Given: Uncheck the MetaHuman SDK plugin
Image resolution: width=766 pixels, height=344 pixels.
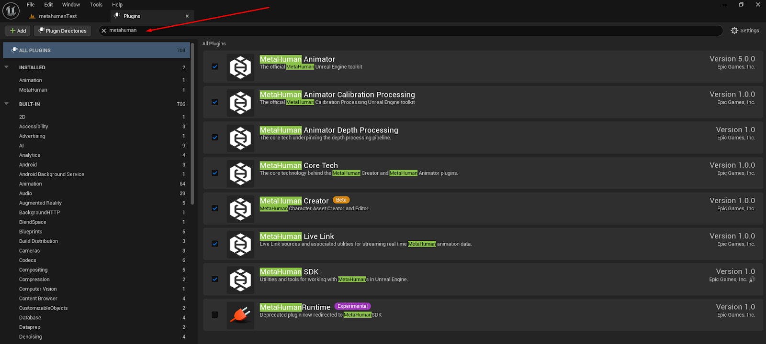Looking at the screenshot, I should 214,279.
